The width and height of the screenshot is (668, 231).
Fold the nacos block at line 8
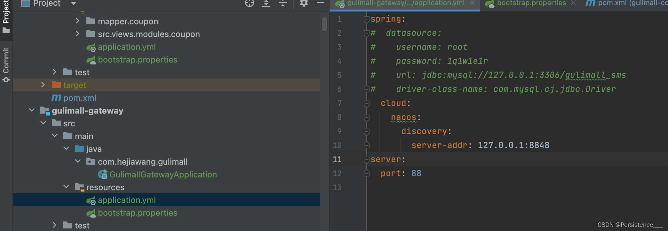click(x=367, y=117)
